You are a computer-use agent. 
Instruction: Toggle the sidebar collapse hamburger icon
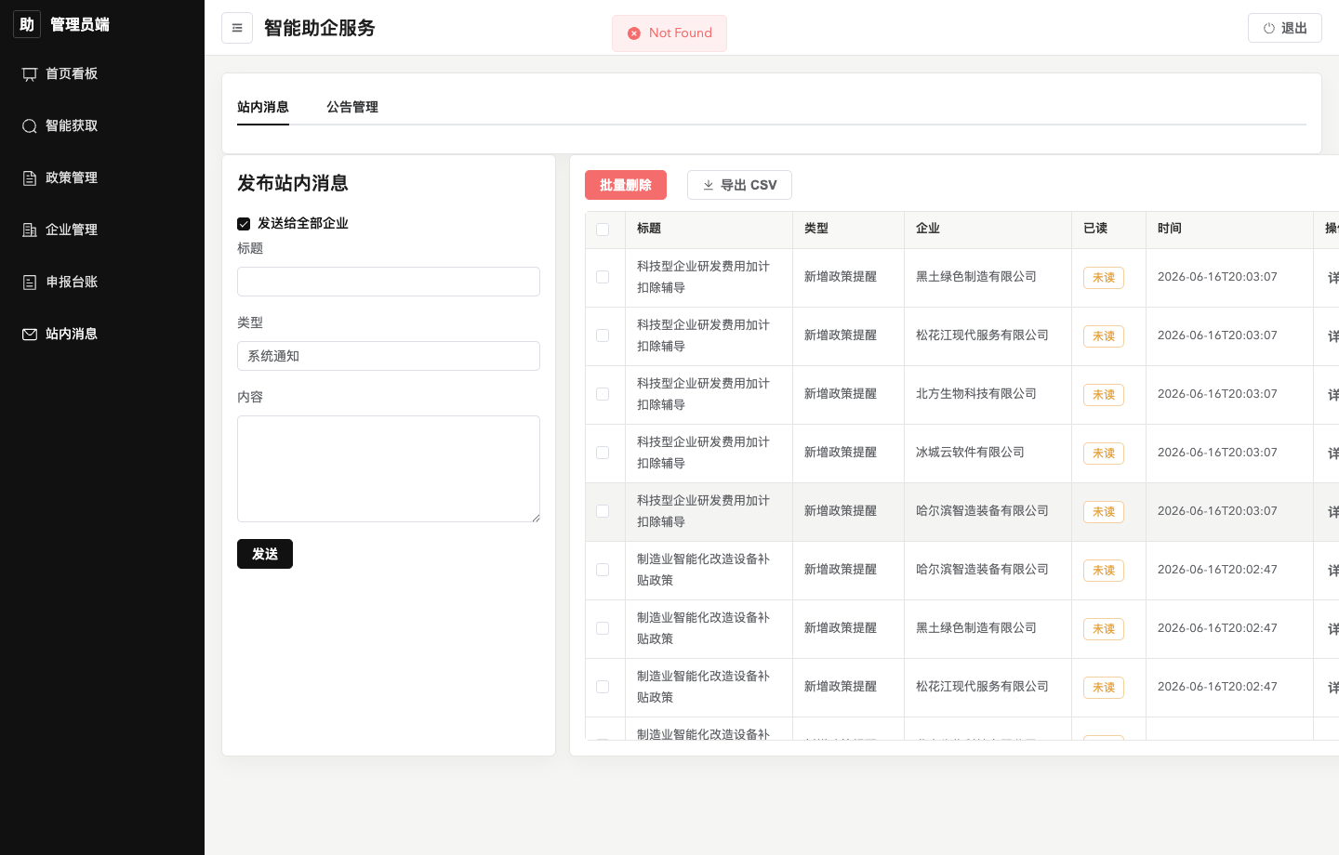click(x=237, y=28)
